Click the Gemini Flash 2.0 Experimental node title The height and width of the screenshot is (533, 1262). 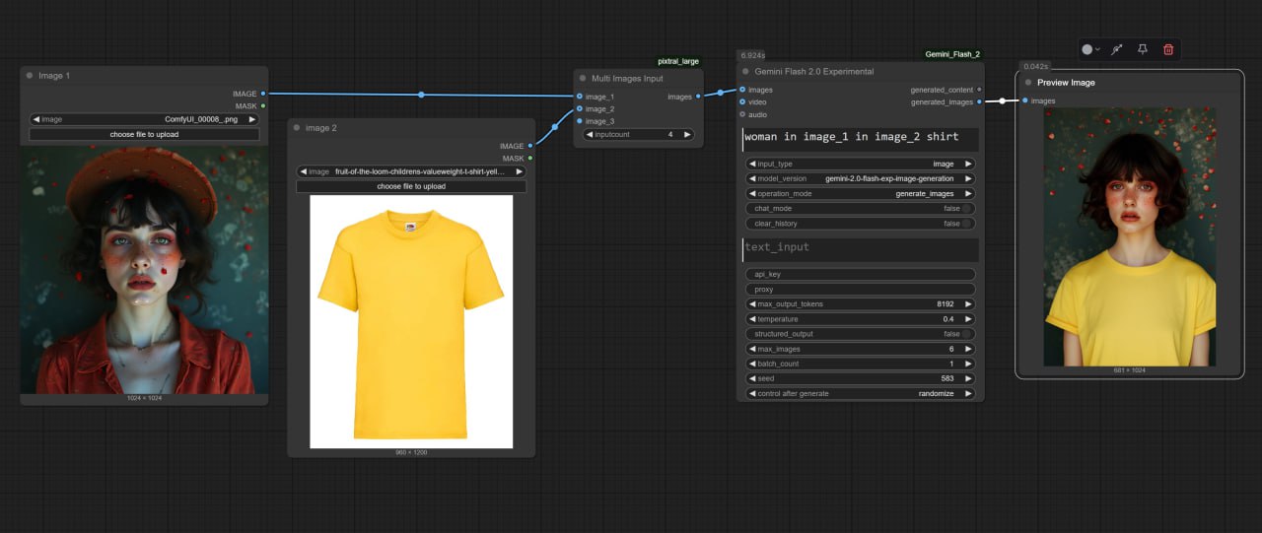[x=814, y=72]
